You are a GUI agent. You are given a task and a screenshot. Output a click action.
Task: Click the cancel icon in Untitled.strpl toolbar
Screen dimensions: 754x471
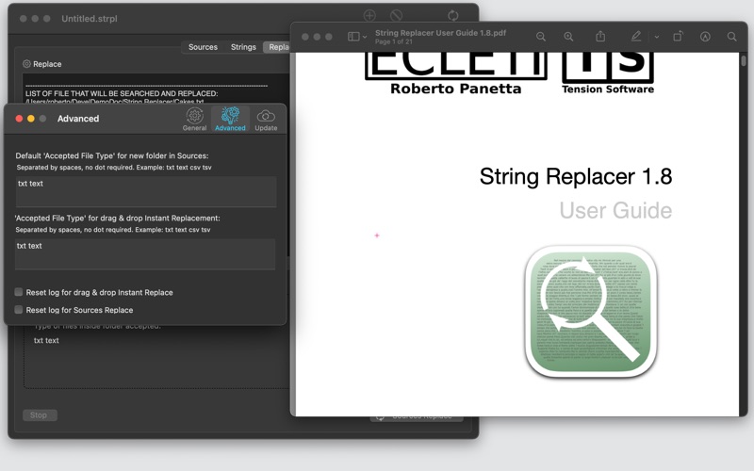pyautogui.click(x=396, y=15)
